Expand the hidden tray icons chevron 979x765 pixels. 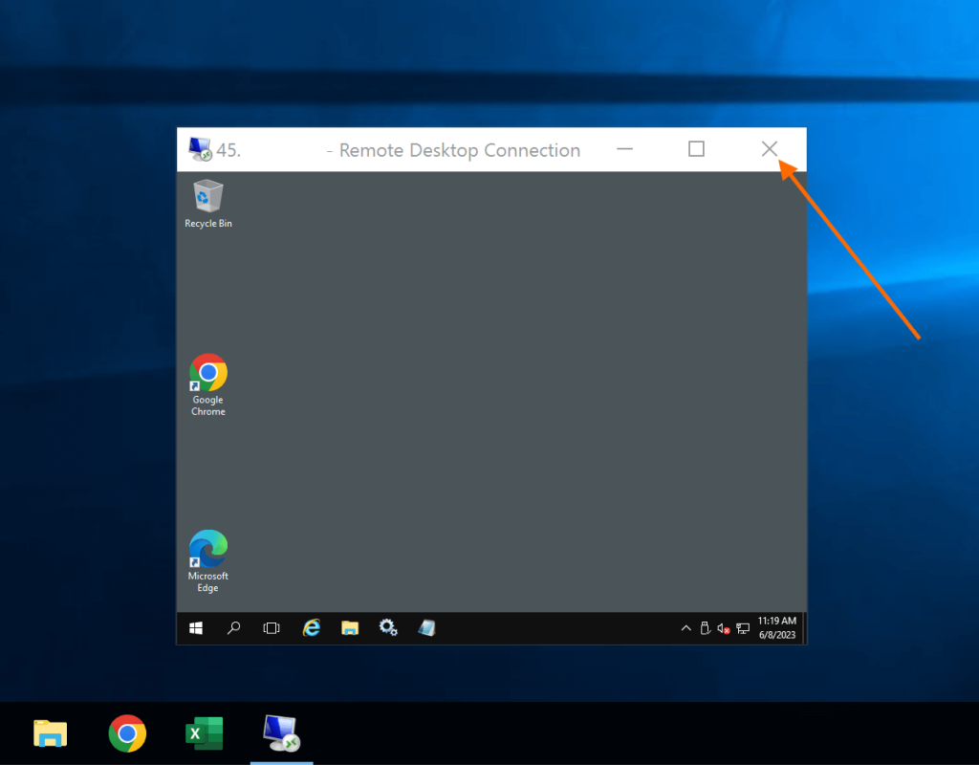[685, 628]
